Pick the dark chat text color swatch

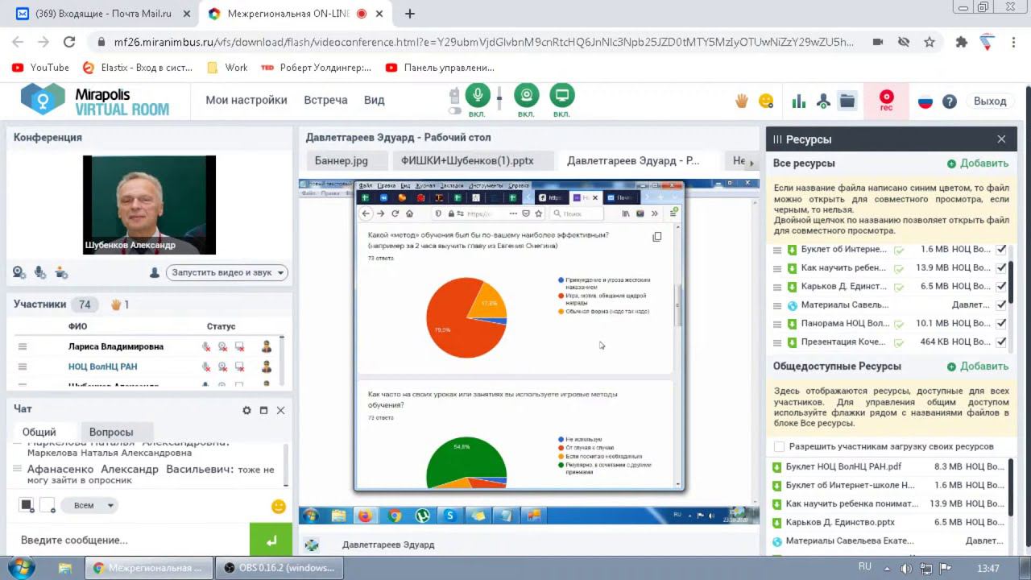(x=27, y=505)
